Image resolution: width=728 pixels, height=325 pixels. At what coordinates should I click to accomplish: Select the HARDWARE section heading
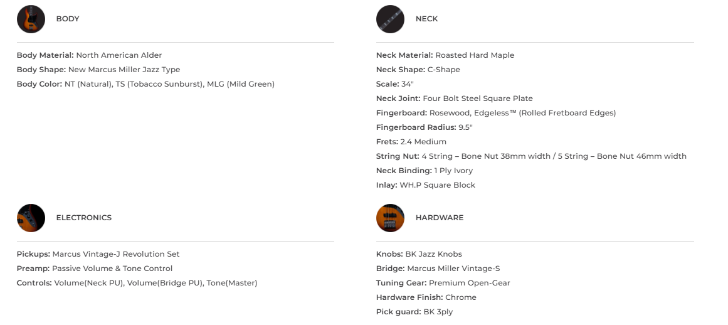tap(439, 218)
